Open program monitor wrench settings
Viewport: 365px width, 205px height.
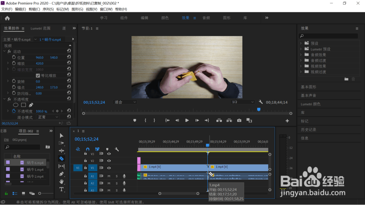pos(261,102)
